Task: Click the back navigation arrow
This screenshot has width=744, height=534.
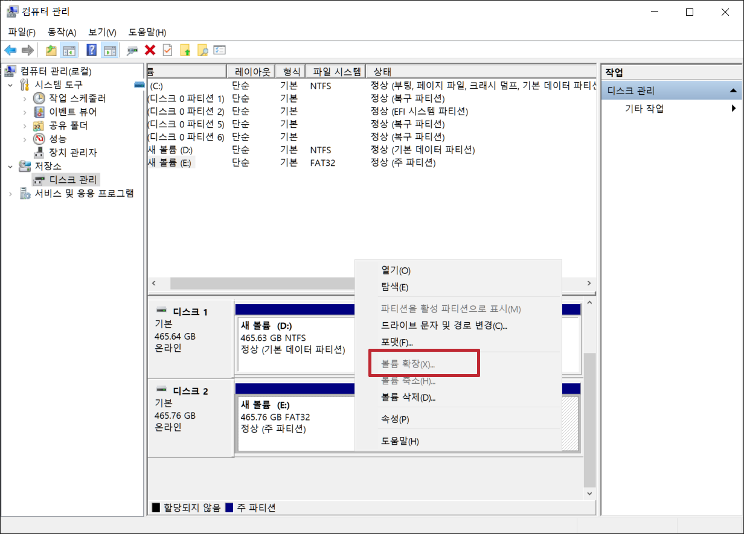Action: 10,50
